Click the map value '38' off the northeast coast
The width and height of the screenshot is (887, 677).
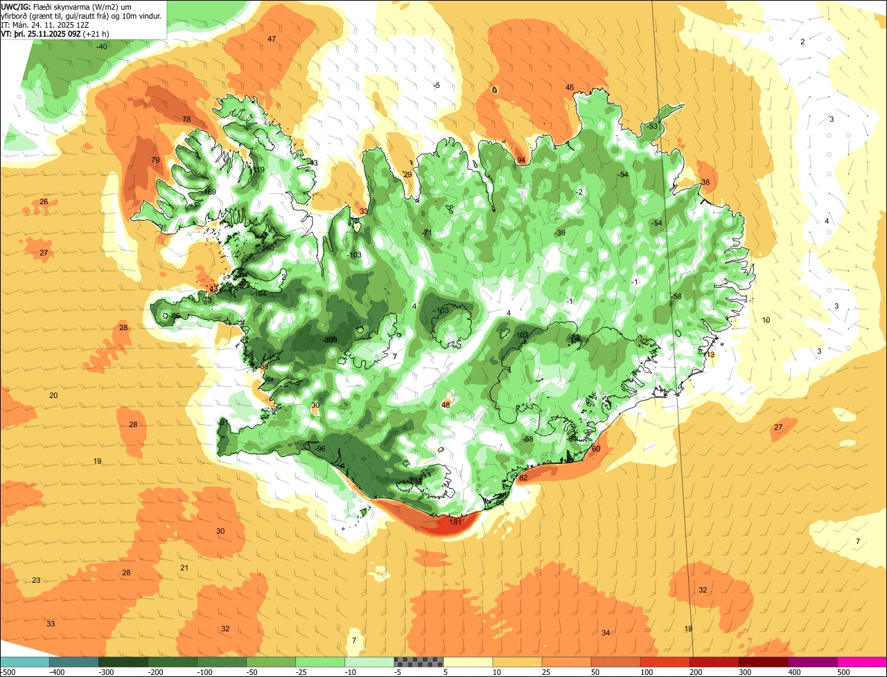click(705, 183)
